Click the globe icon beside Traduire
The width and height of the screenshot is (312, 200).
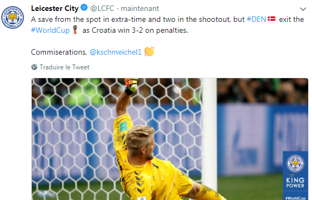[34, 67]
